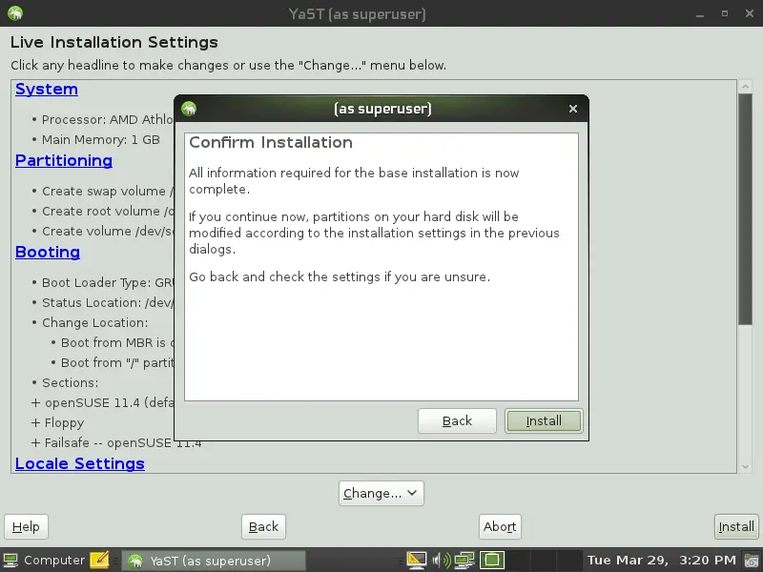Open the display settings tray icon
This screenshot has height=572, width=763.
point(417,561)
